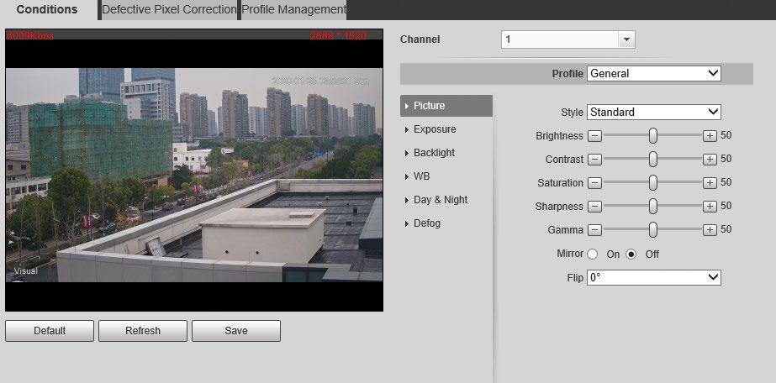
Task: Increase Contrast with the plus button
Action: [710, 159]
